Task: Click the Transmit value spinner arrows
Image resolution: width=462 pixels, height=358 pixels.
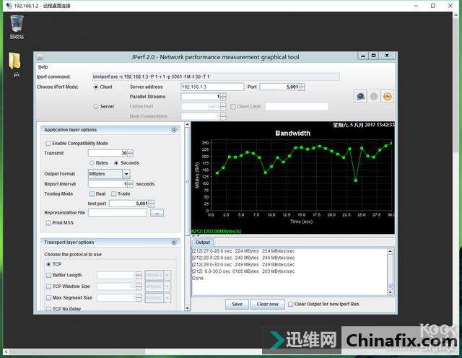Action: tap(130, 153)
